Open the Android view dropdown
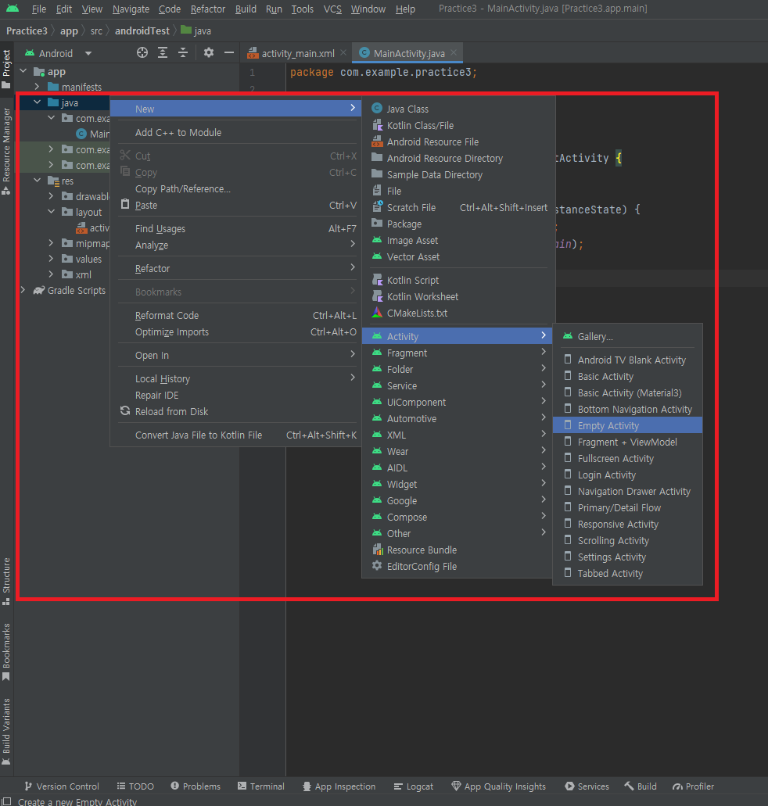Viewport: 768px width, 806px height. (59, 53)
